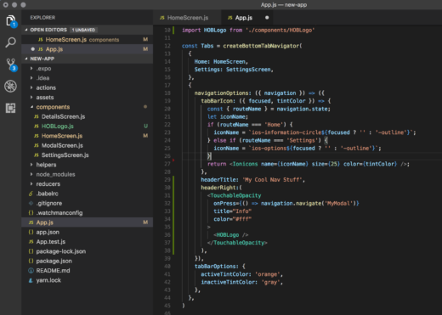The image size is (442, 315).
Task: Place cursor at closing brace on line 26
Action: point(209,156)
